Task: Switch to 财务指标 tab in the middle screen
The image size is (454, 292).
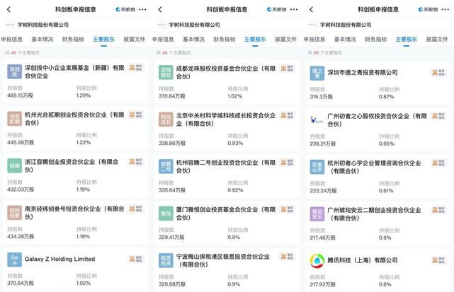Action: point(225,40)
